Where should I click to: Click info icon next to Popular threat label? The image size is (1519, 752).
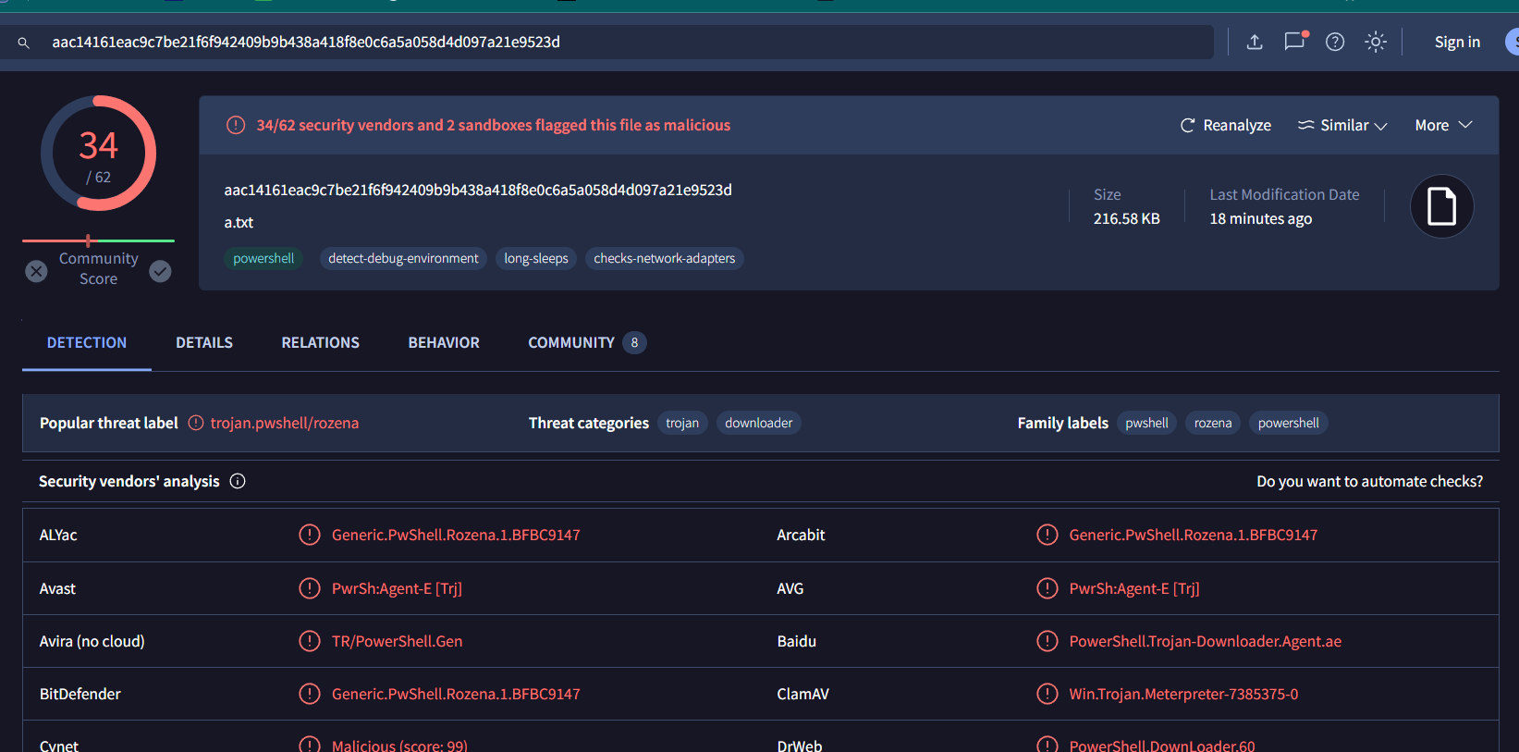[x=196, y=423]
